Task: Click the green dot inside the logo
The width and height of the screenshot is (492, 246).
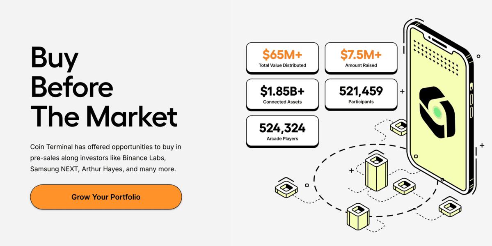Action: pyautogui.click(x=436, y=112)
